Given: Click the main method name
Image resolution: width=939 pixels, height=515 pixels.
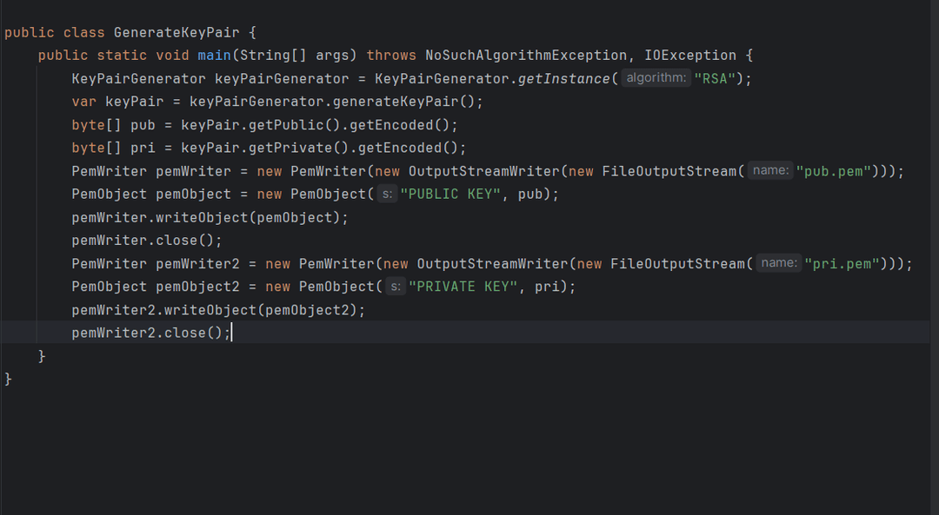Looking at the screenshot, I should click(214, 56).
